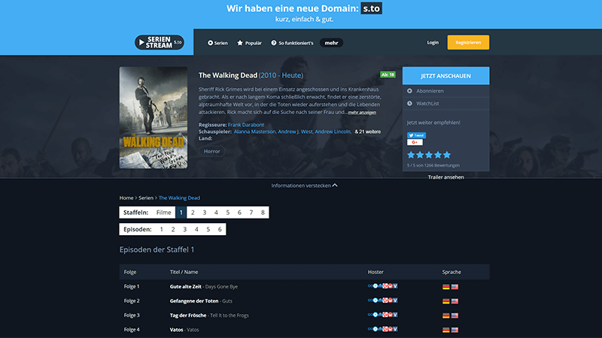Click the Horror genre tag
This screenshot has height=338, width=602.
coord(212,152)
